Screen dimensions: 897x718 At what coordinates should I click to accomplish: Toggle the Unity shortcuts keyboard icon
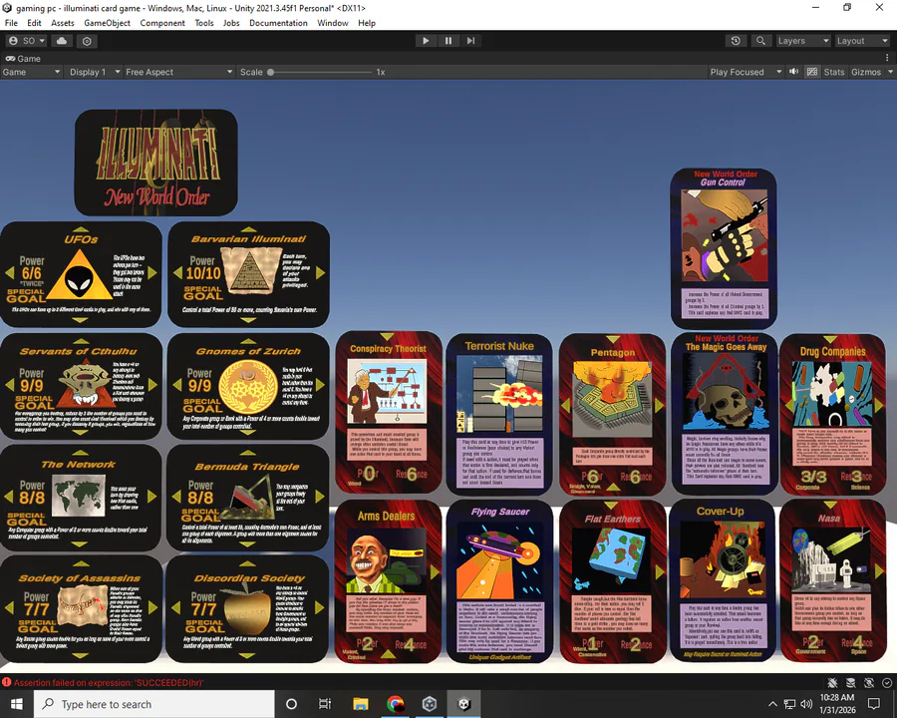[811, 72]
